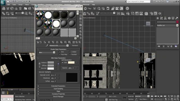Expand the Maps rollout

(58, 91)
